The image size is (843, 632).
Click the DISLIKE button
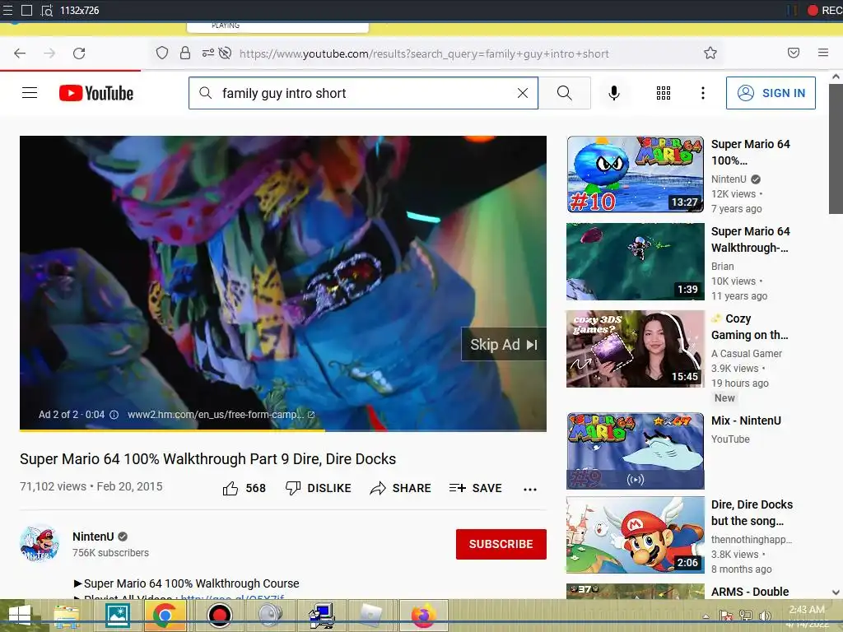(318, 488)
